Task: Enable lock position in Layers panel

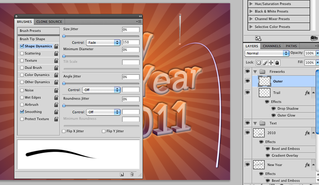Action: click(271, 63)
